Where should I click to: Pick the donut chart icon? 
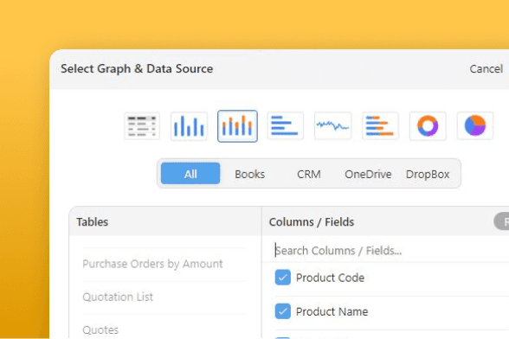pyautogui.click(x=428, y=126)
